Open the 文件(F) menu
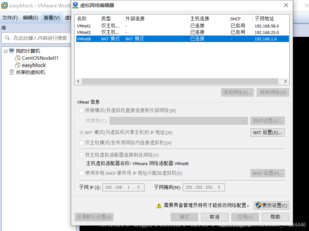309x231 pixels. coord(10,18)
